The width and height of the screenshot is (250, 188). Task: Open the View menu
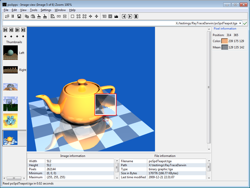[23, 10]
